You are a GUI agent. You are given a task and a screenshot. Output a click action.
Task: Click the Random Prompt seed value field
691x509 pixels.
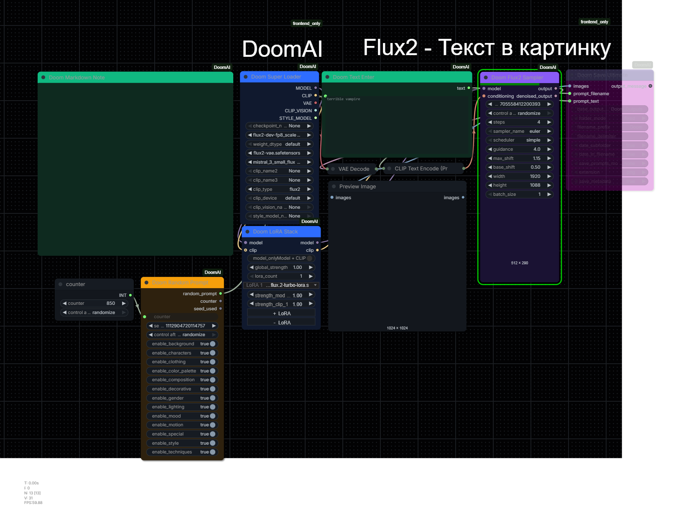tap(182, 326)
